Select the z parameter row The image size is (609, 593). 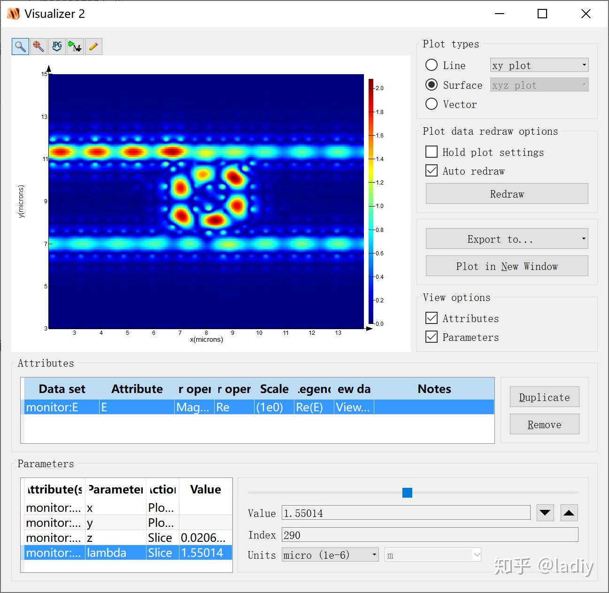(128, 538)
